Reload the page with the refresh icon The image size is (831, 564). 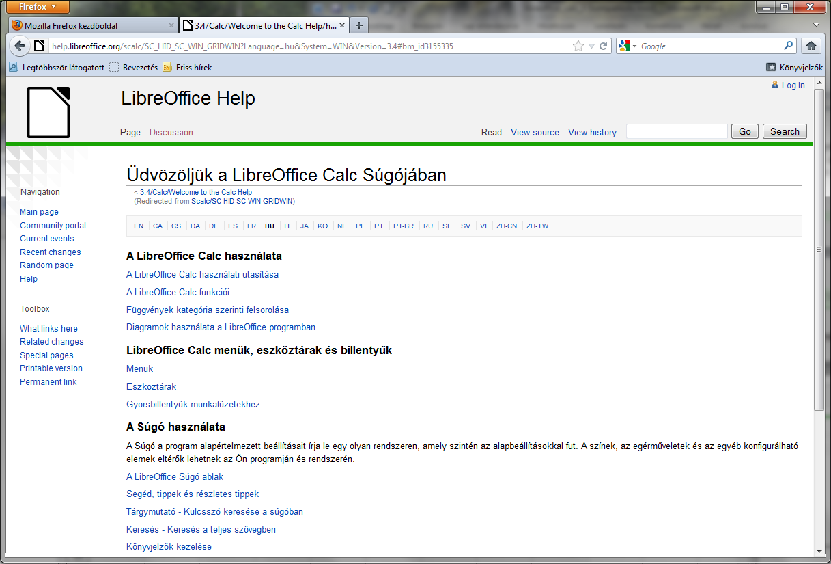tap(604, 46)
